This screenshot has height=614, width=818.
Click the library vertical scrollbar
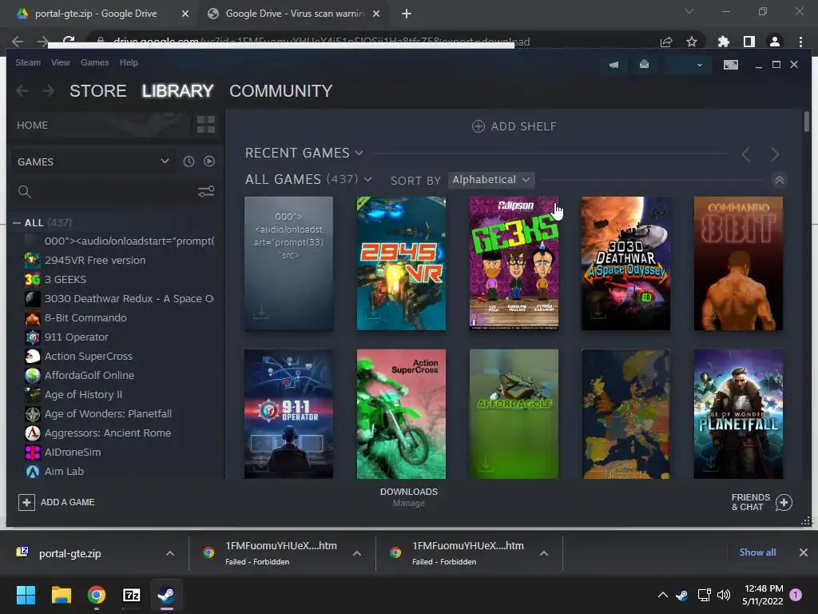(x=807, y=122)
